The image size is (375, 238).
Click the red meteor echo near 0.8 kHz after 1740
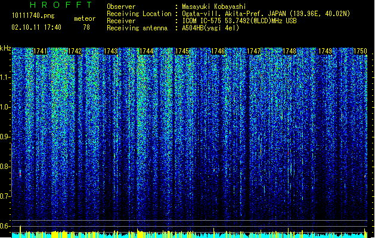pyautogui.click(x=20, y=173)
